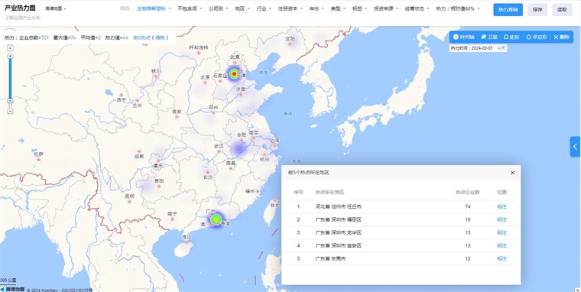Click the 前5热点 link
The image size is (581, 292).
pyautogui.click(x=142, y=37)
